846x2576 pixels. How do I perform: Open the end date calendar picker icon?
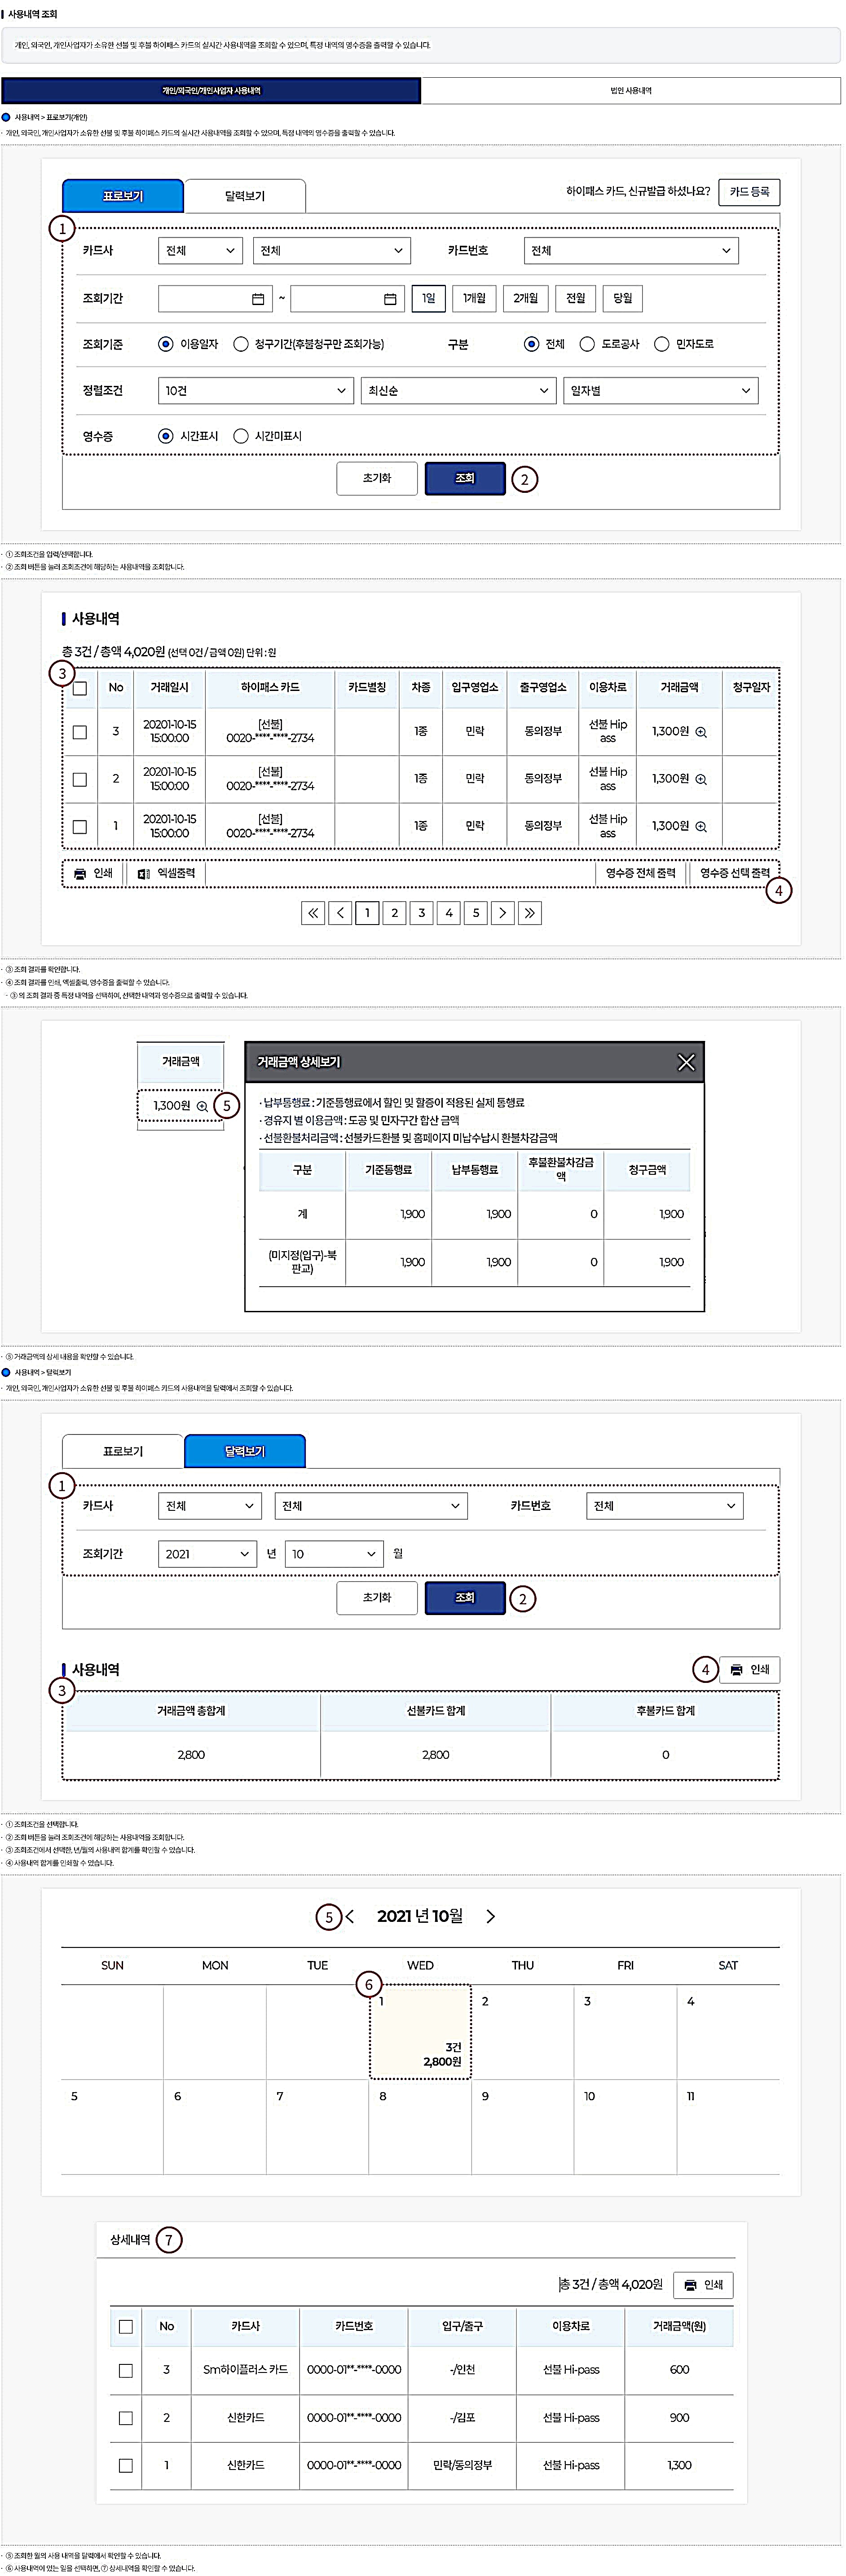pos(390,299)
